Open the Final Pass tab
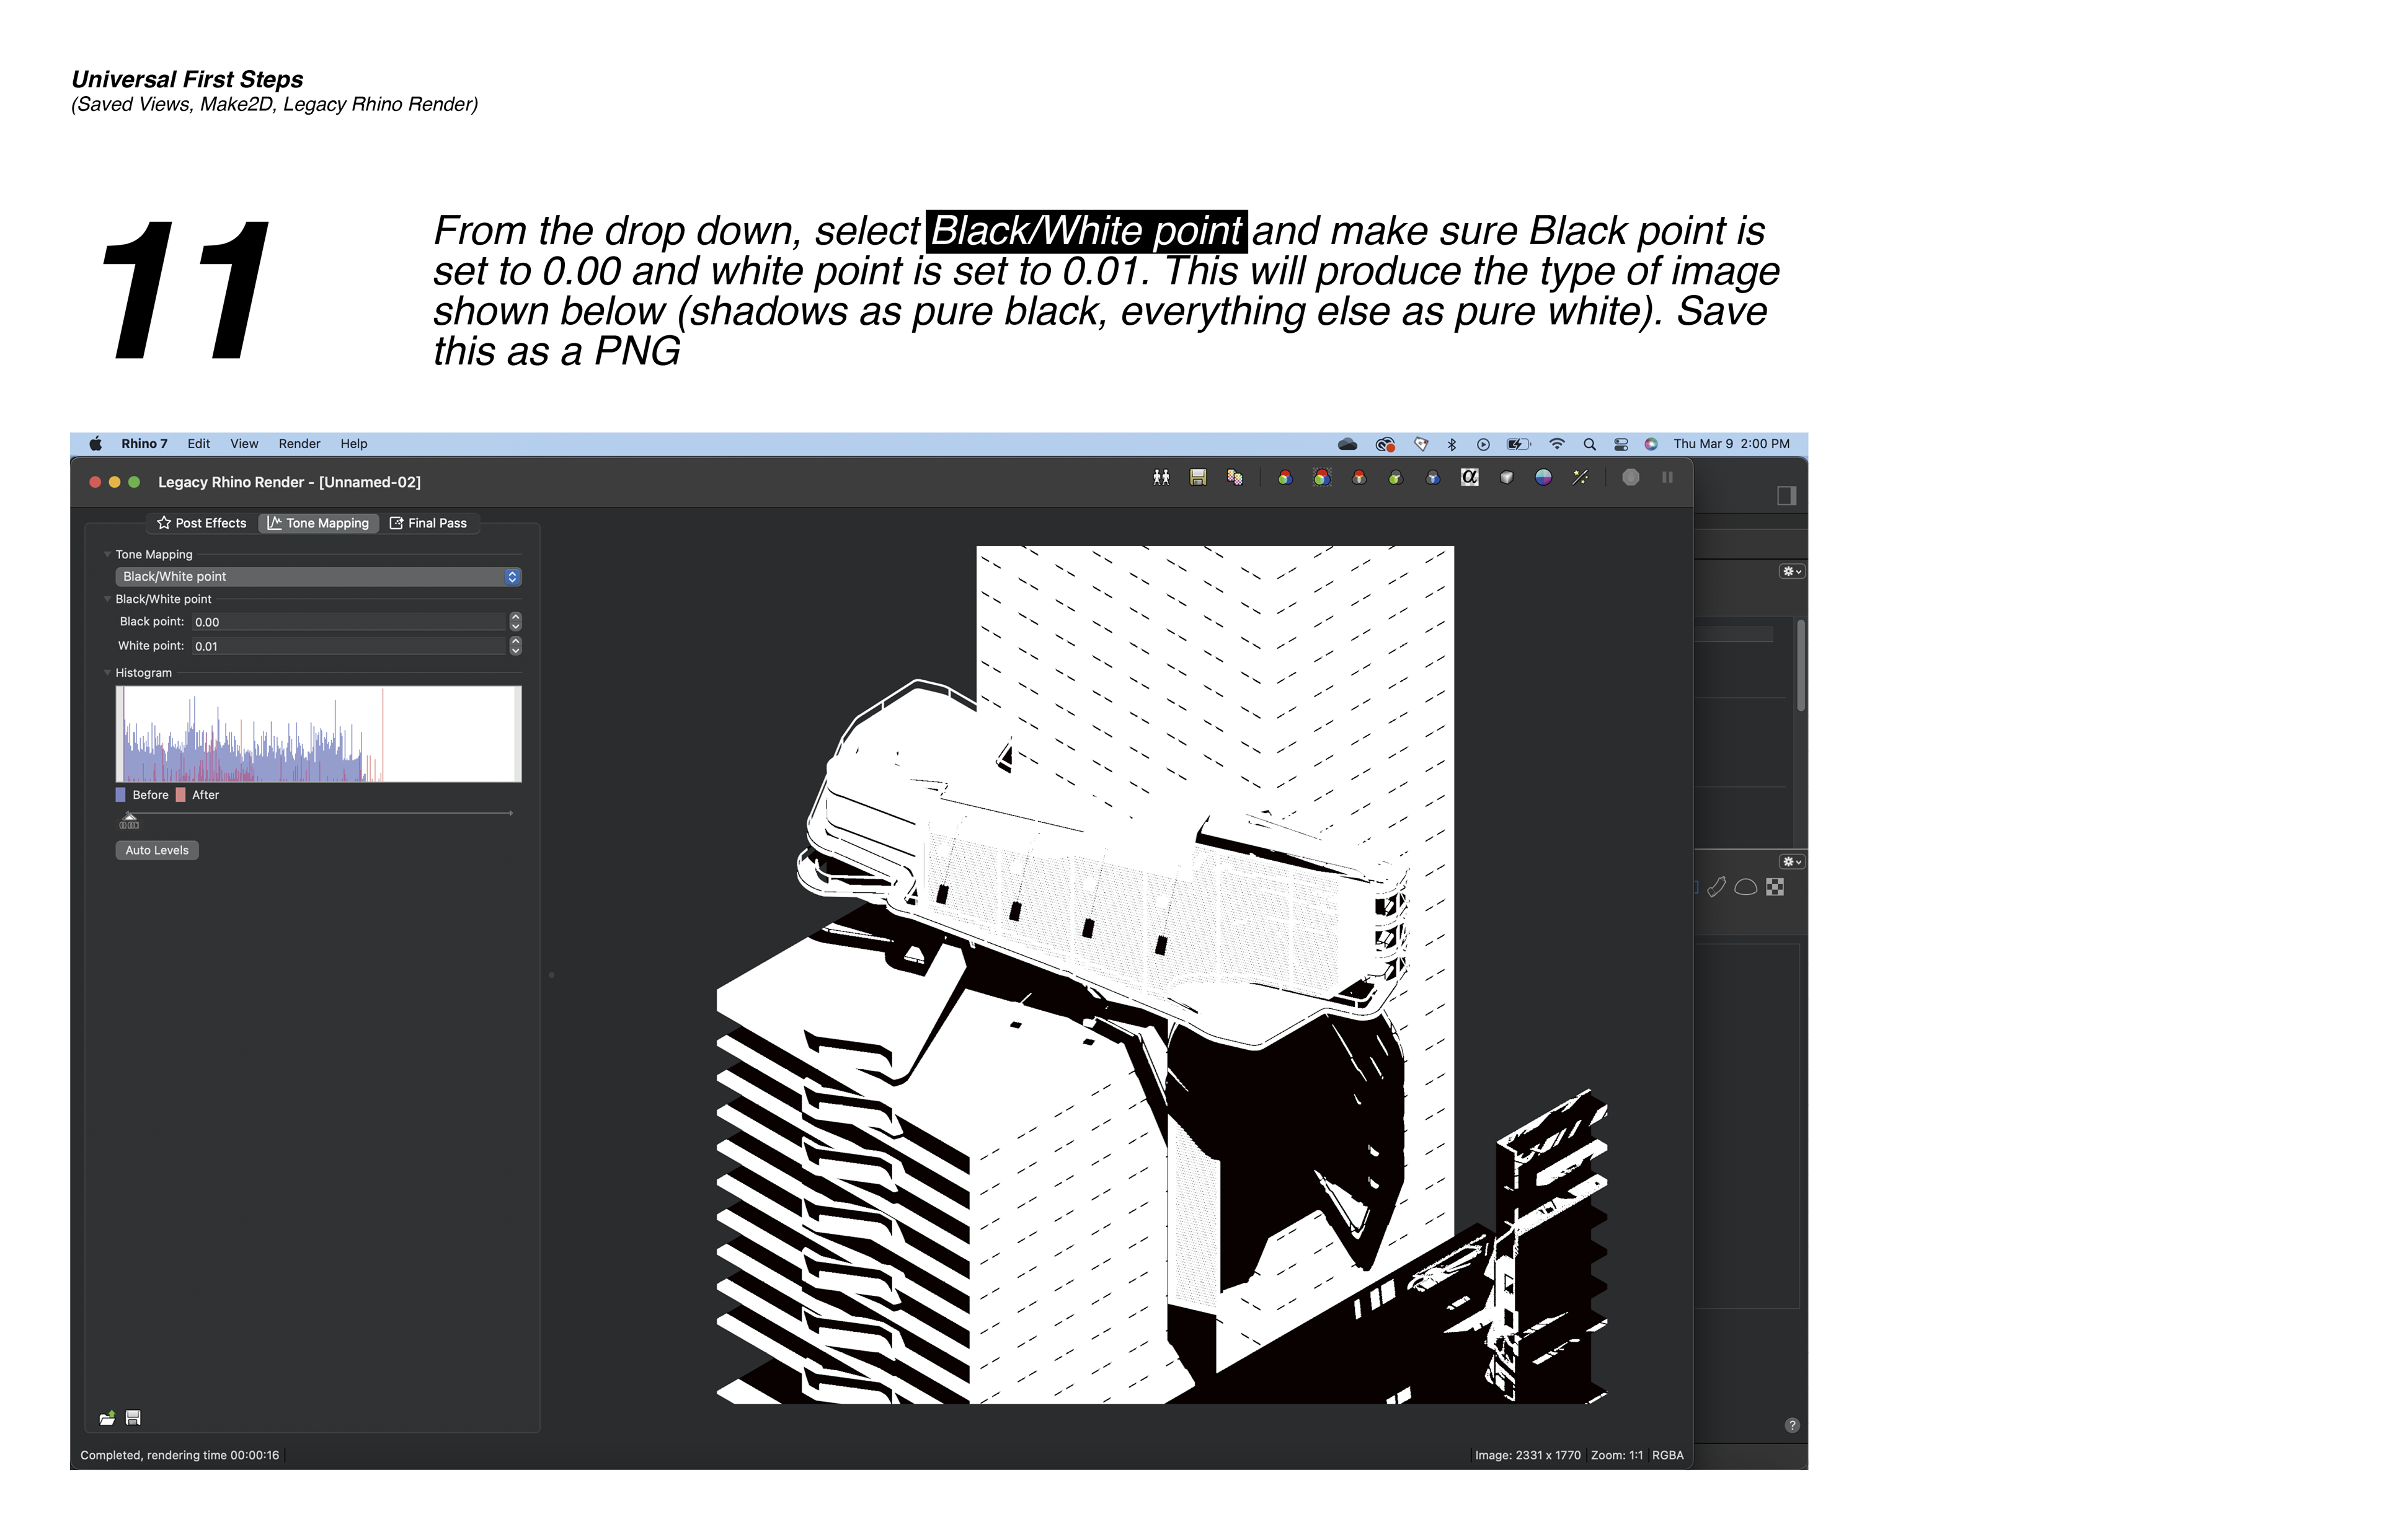2381x1540 pixels. 428,523
